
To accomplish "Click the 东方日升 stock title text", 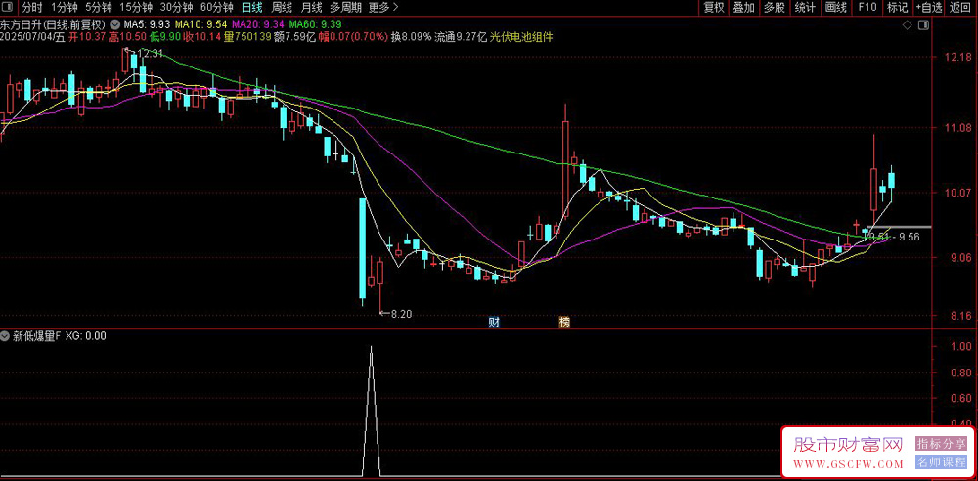I will (x=22, y=24).
